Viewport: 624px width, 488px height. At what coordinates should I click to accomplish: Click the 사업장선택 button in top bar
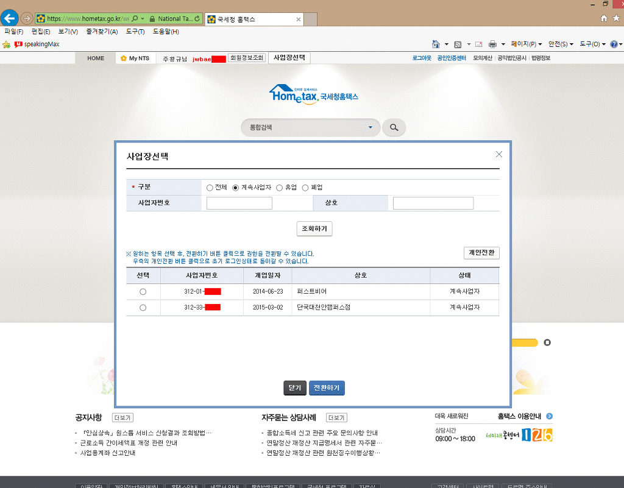coord(289,58)
